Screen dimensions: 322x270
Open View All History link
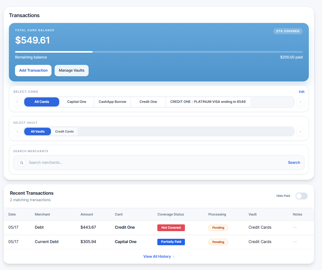(x=159, y=257)
